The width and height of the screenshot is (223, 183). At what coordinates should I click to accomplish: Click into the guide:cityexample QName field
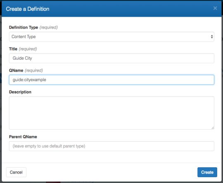coord(111,80)
